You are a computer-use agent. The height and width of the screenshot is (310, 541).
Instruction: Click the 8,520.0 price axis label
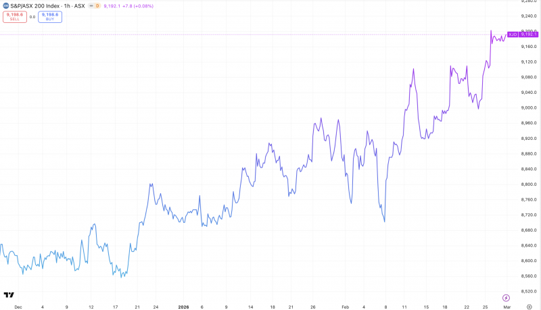click(529, 291)
